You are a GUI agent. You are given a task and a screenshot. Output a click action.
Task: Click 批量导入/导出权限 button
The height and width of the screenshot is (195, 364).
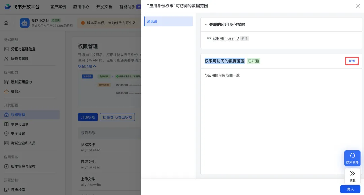[118, 117]
